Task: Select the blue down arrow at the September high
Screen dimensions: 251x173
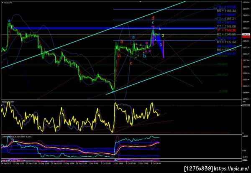Action: (x=9, y=21)
